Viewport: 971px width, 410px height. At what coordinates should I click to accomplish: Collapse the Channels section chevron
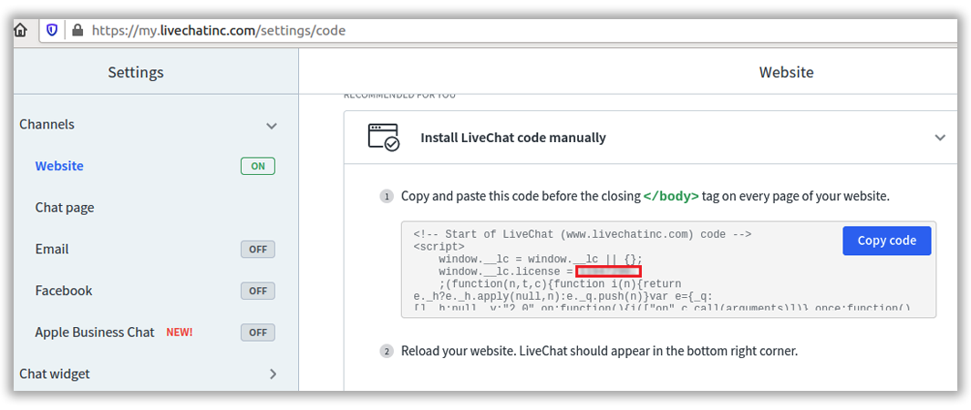[271, 126]
